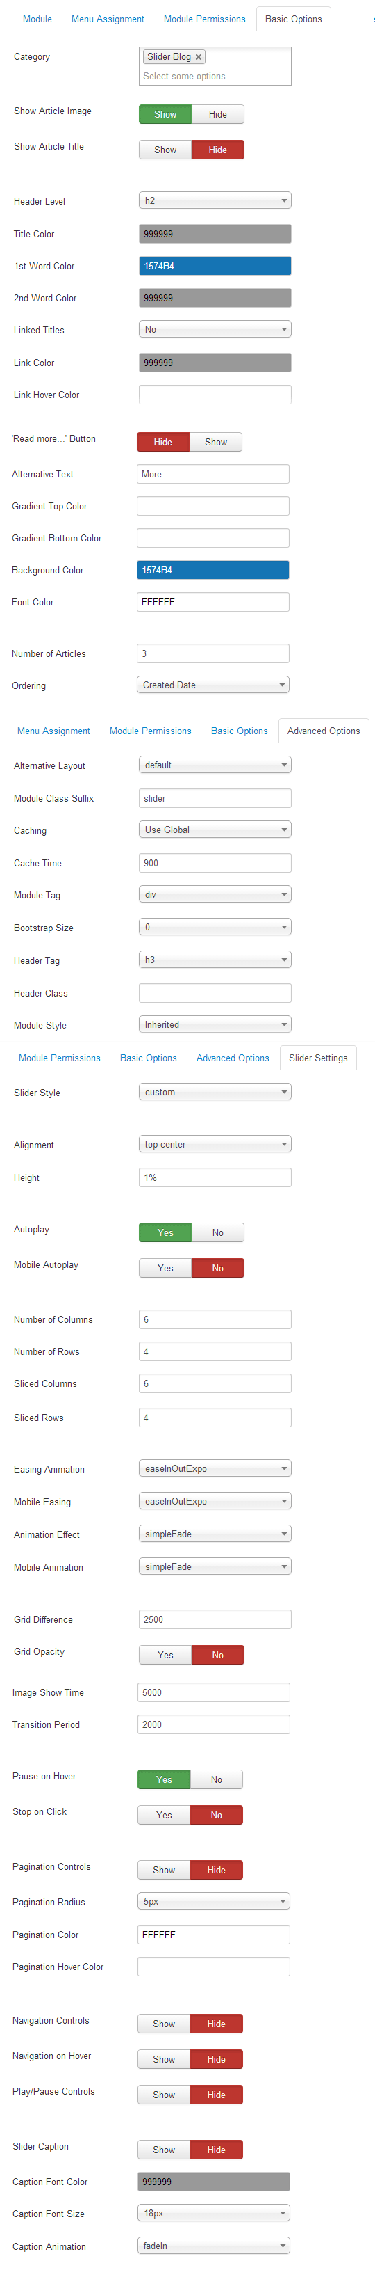This screenshot has width=375, height=2270.
Task: Open the Easing Animation dropdown
Action: [215, 1469]
